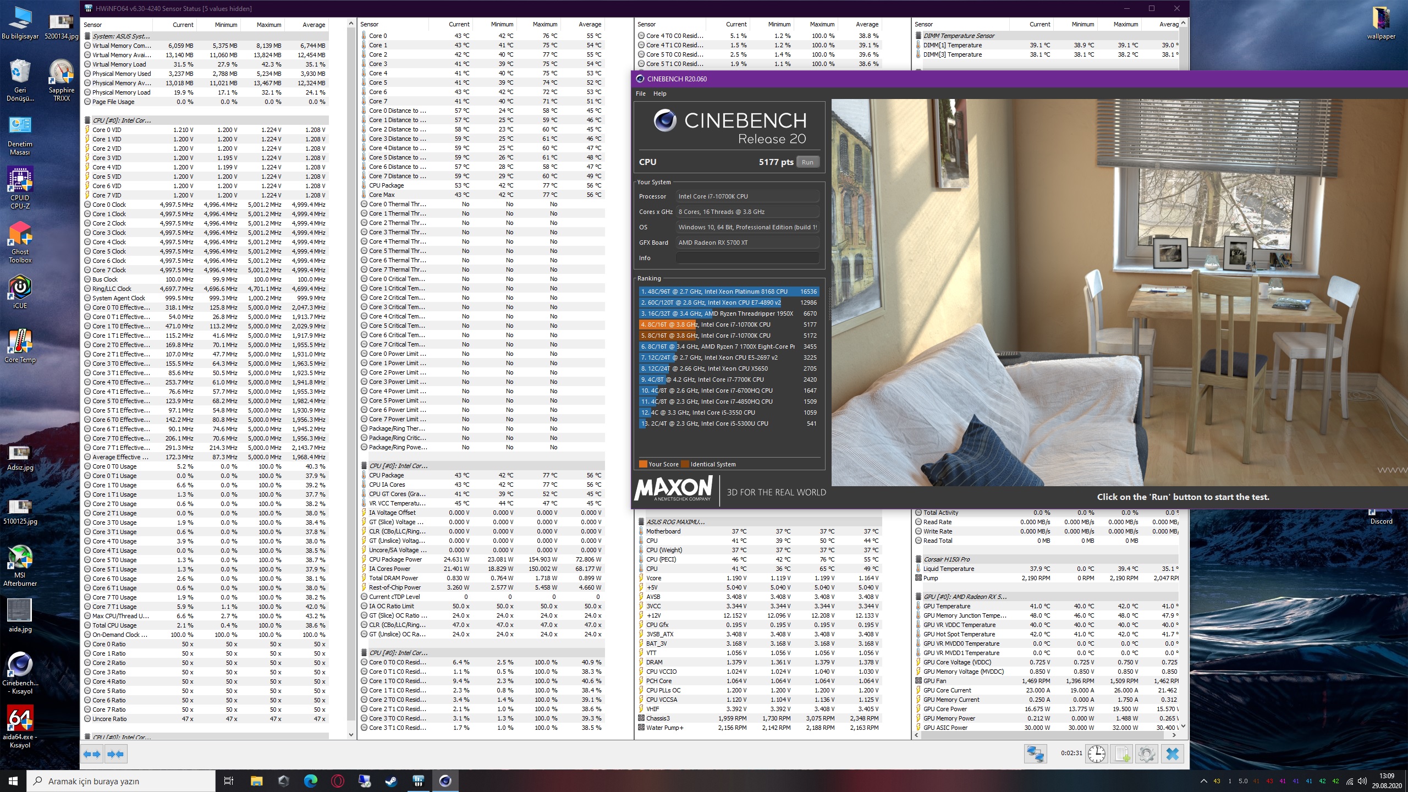Select the Liquid Temperature row

[x=1047, y=569]
